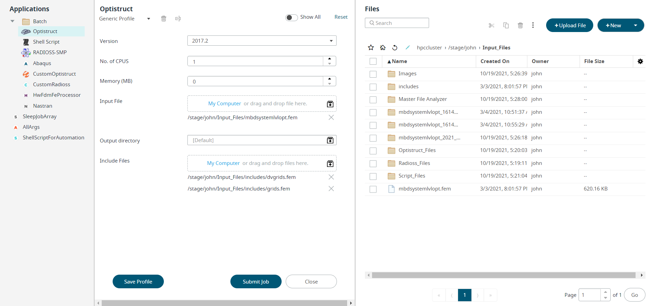This screenshot has height=306, width=654.
Task: Go to the home directory icon
Action: [383, 47]
